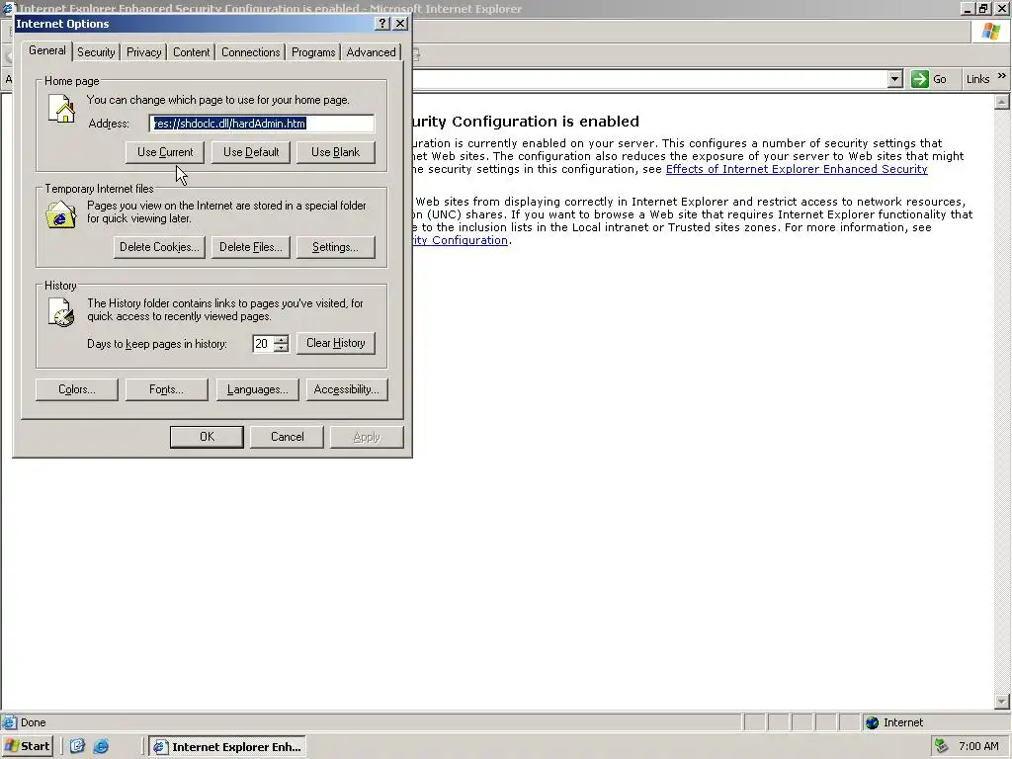Click the Done status page icon
This screenshot has width=1012, height=759.
point(9,722)
